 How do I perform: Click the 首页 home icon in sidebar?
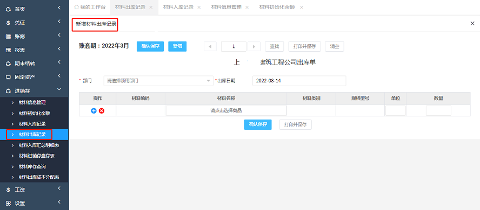coord(9,9)
